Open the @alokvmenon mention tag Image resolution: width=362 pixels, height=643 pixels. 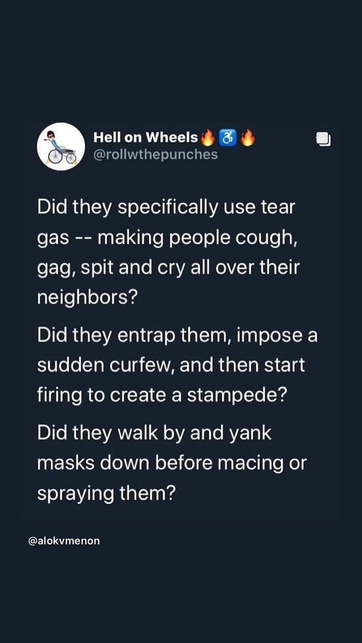[64, 541]
